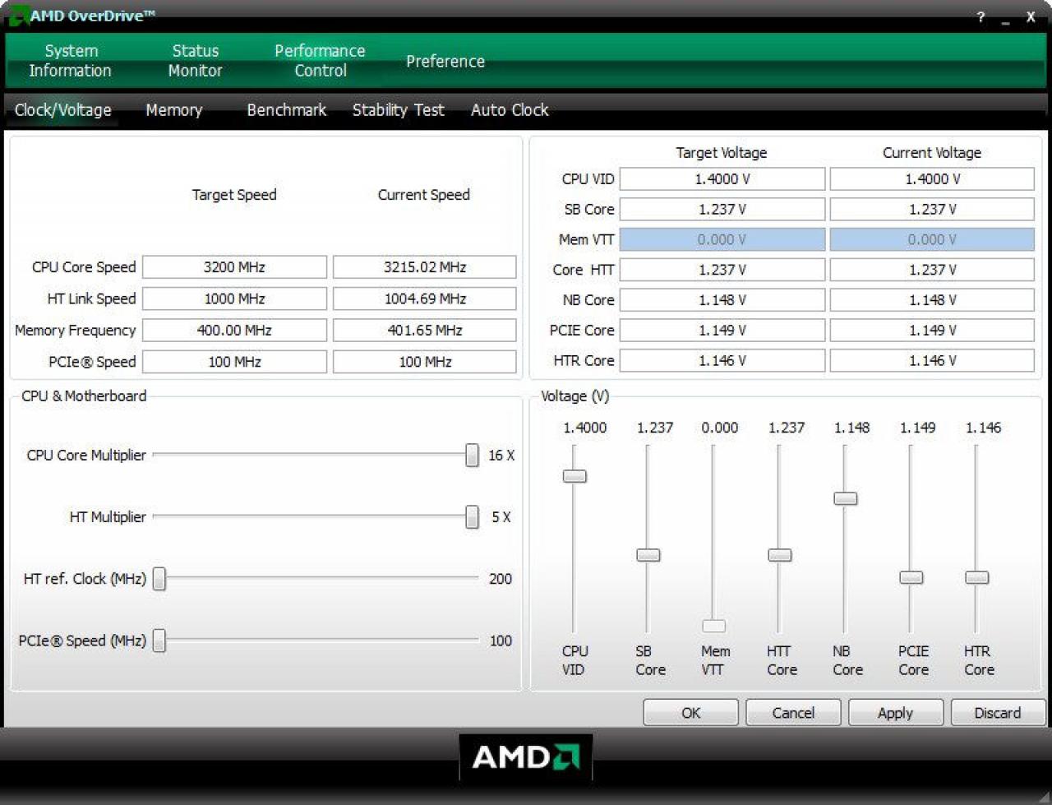Click the 200 HT ref. clock value
Screen dimensions: 1052x805
click(x=501, y=579)
